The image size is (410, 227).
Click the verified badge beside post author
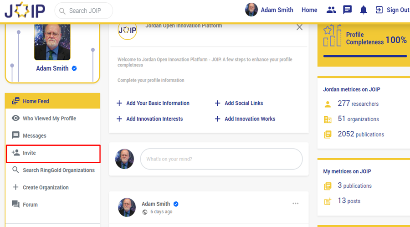click(x=176, y=204)
